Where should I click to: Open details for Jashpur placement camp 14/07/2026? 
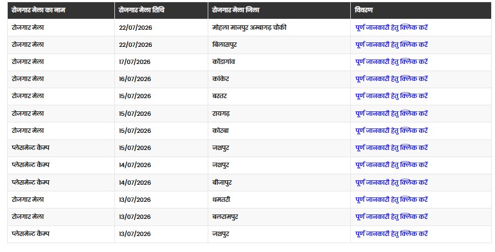click(x=392, y=165)
